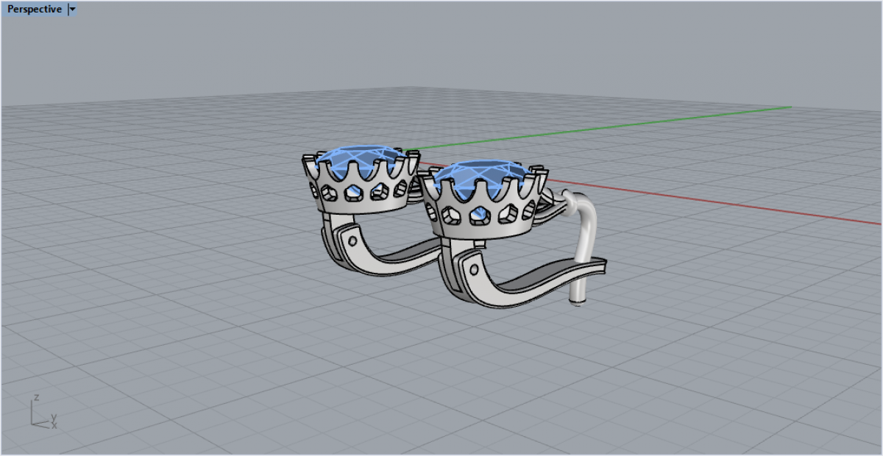Open the Perspective viewport dropdown arrow menu
Screen dimensions: 883x456
pos(72,10)
